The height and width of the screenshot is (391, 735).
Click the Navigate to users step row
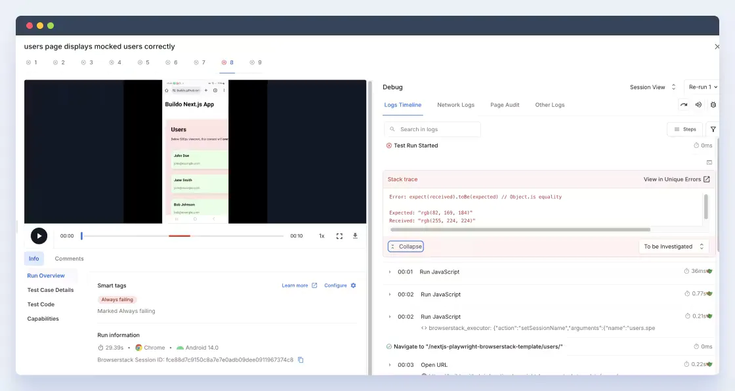pyautogui.click(x=549, y=346)
